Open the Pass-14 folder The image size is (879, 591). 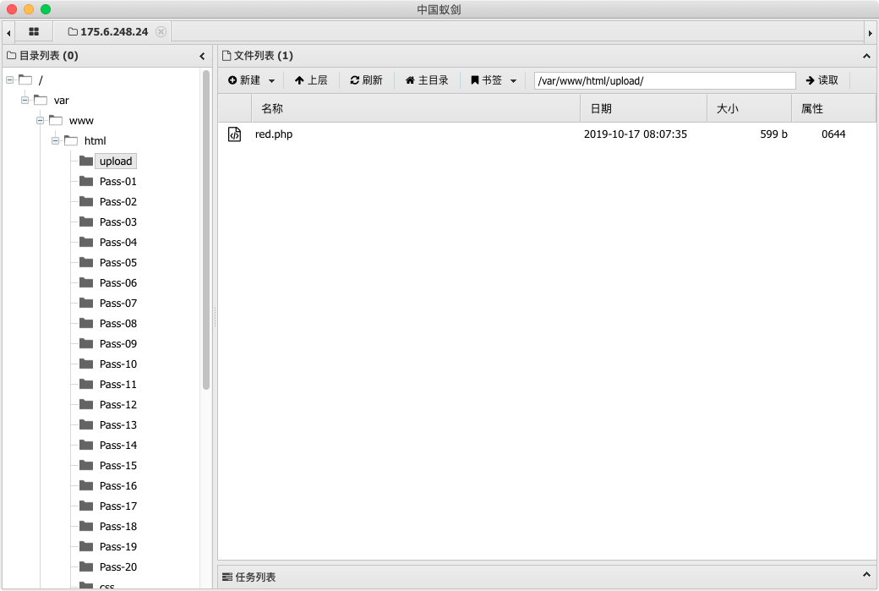tap(108, 445)
